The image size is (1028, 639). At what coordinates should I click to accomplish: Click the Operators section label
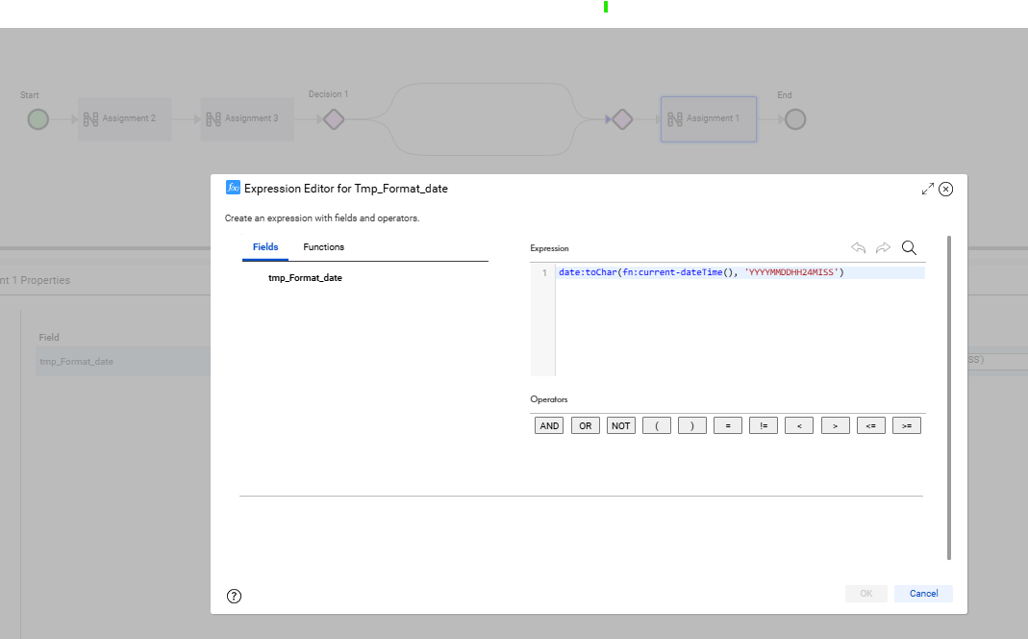coord(549,399)
